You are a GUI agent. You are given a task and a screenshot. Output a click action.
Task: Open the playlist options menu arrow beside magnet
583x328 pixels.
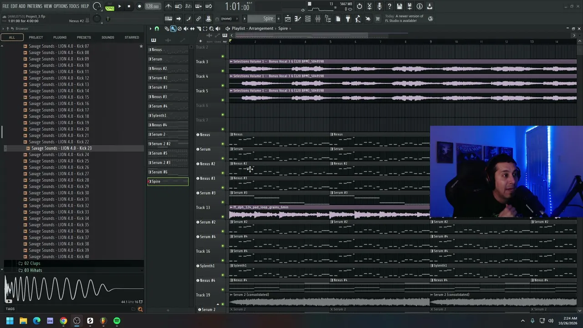151,28
